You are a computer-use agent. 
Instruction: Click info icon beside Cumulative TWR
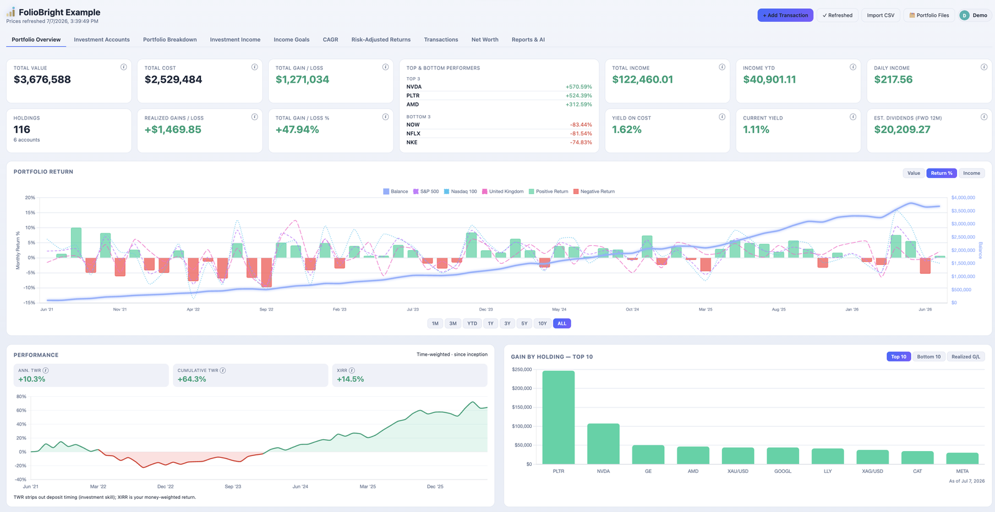[x=223, y=370]
